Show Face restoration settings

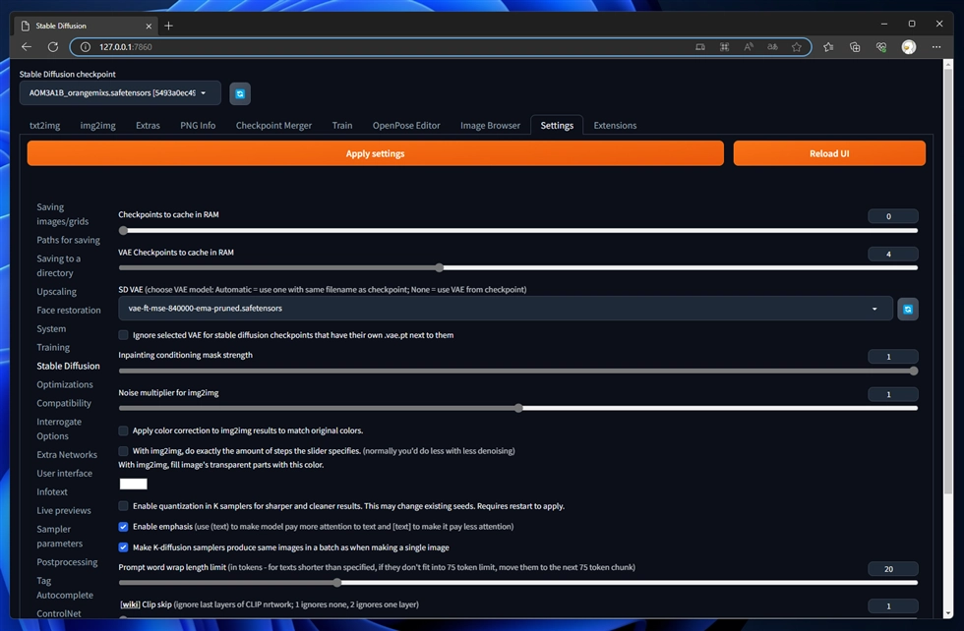[x=69, y=311]
